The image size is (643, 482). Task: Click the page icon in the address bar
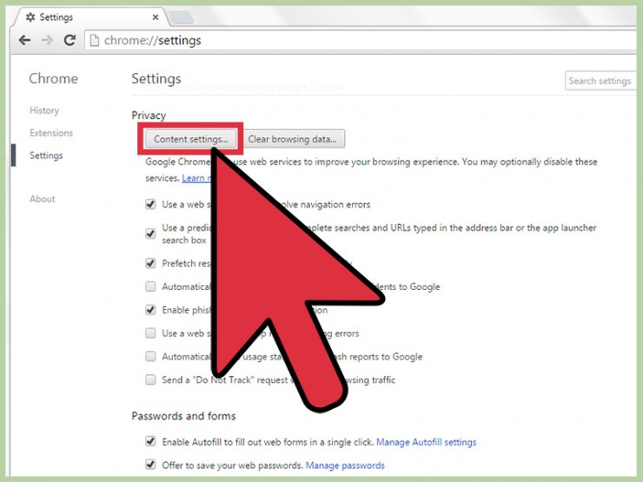[x=95, y=40]
